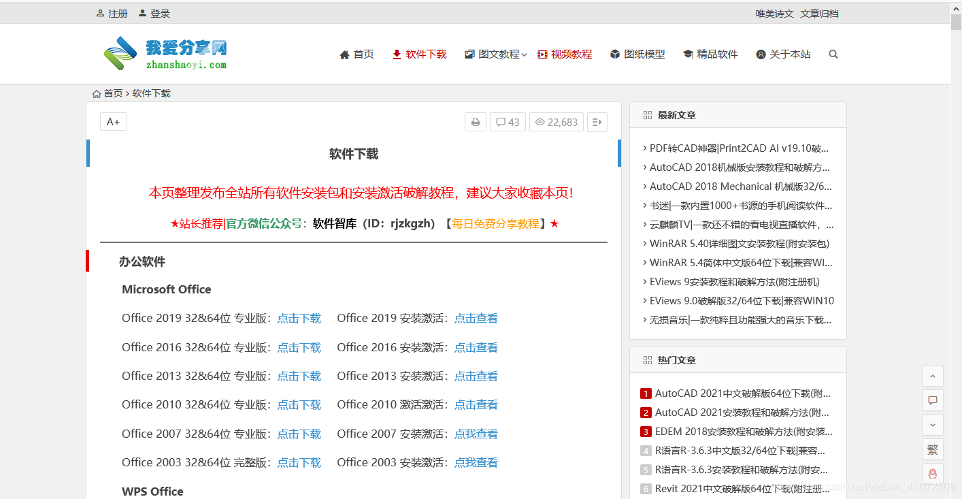Open 无损音乐 音乐下载 article
The image size is (962, 499).
[x=740, y=320]
